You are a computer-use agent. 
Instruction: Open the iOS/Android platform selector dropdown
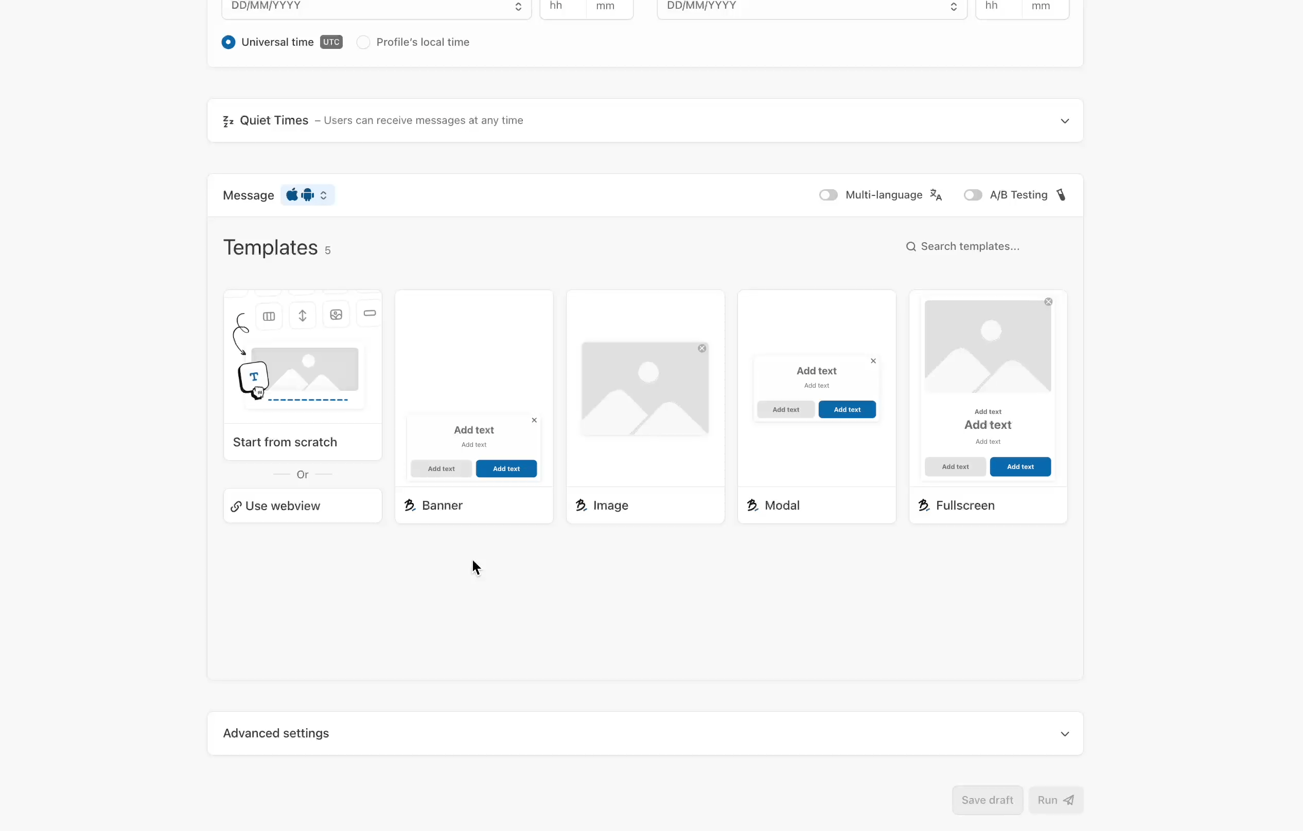(307, 195)
